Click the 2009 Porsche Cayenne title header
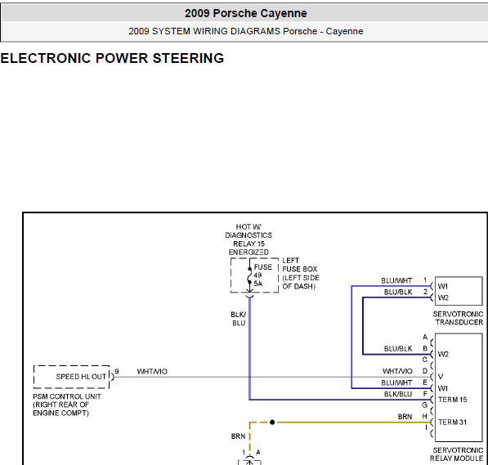488x465 pixels. click(245, 13)
